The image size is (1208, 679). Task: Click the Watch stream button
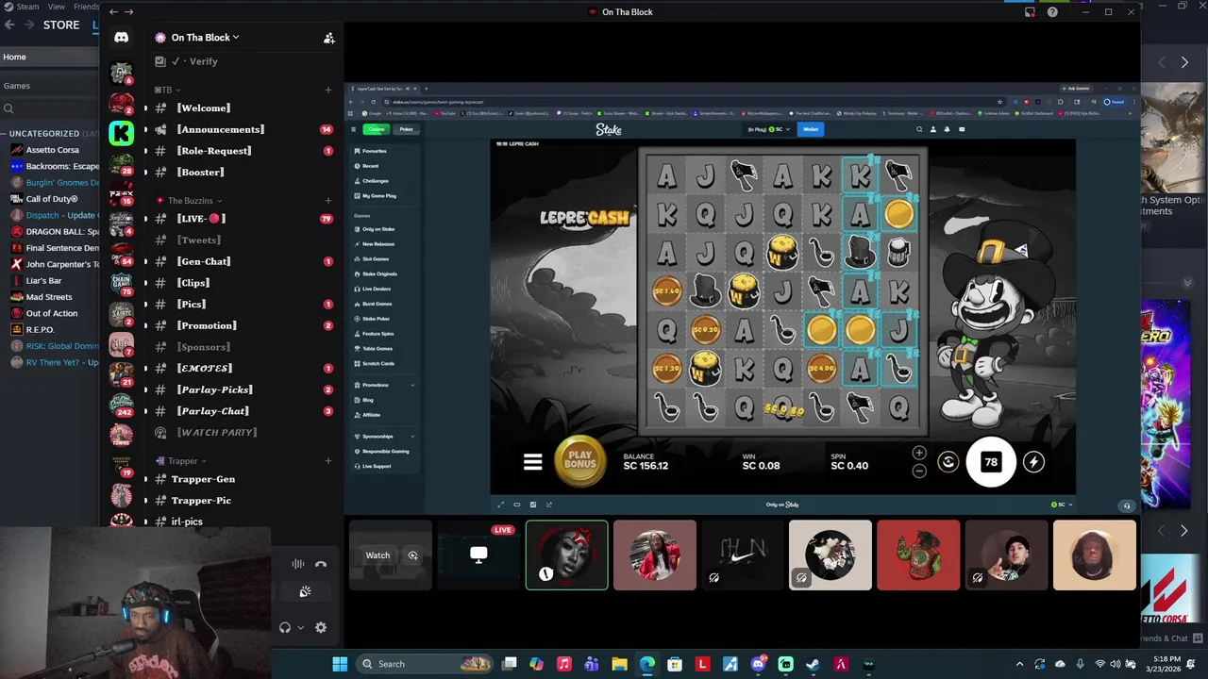click(x=377, y=555)
